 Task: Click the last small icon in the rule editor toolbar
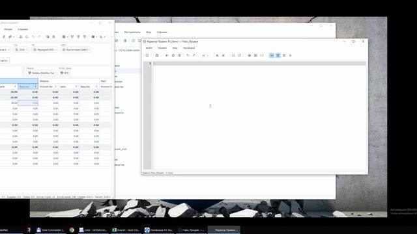(x=290, y=55)
